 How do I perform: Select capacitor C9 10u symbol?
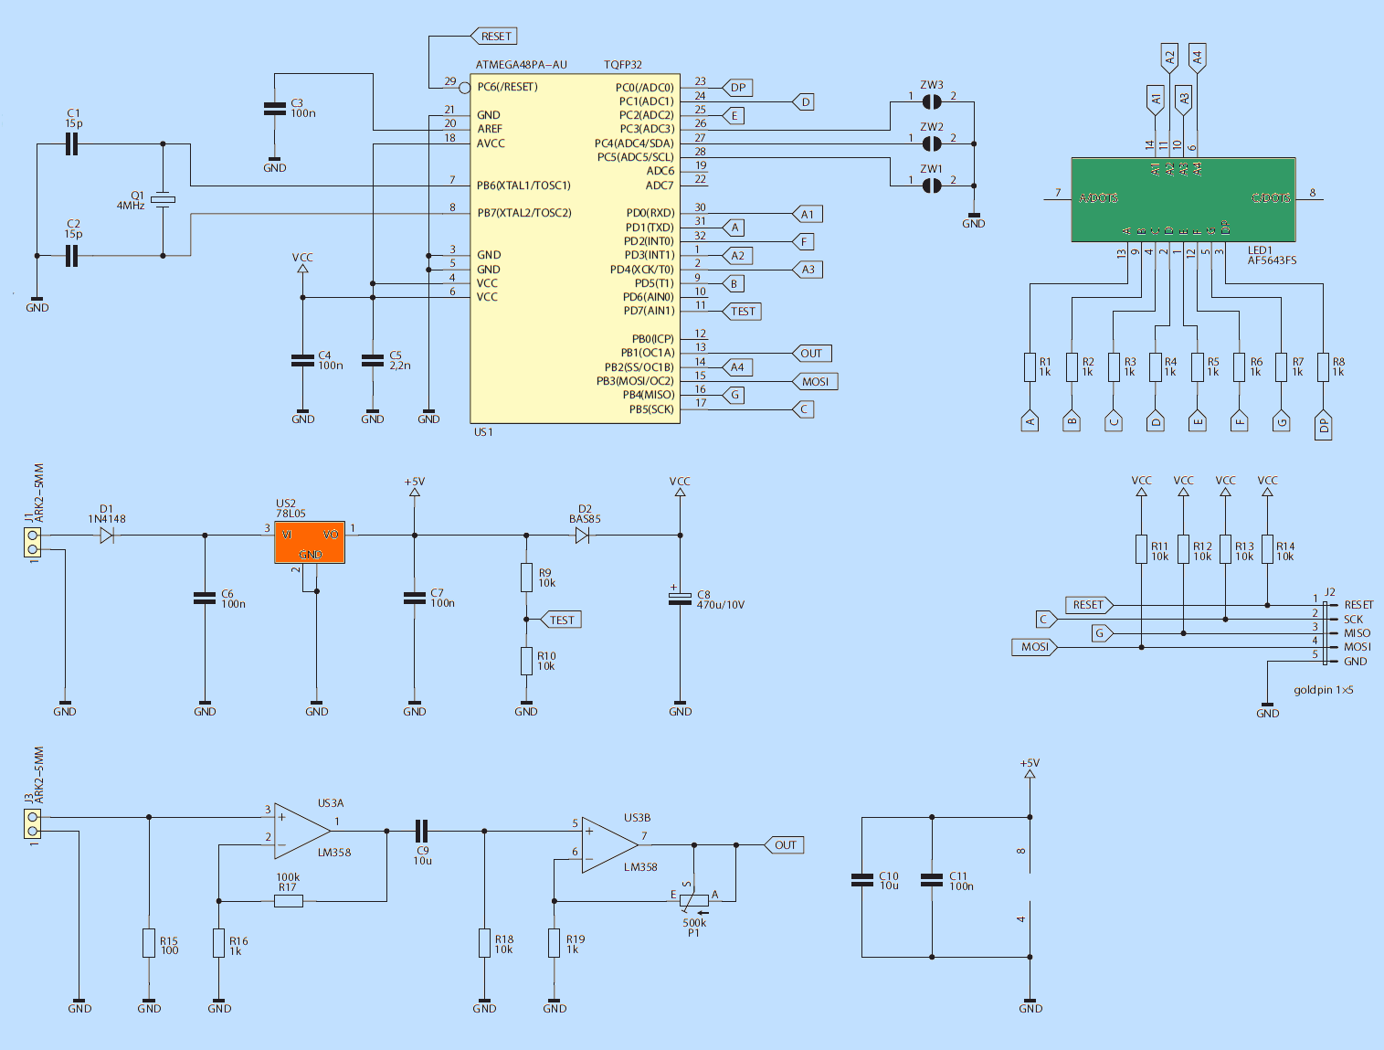pyautogui.click(x=421, y=831)
